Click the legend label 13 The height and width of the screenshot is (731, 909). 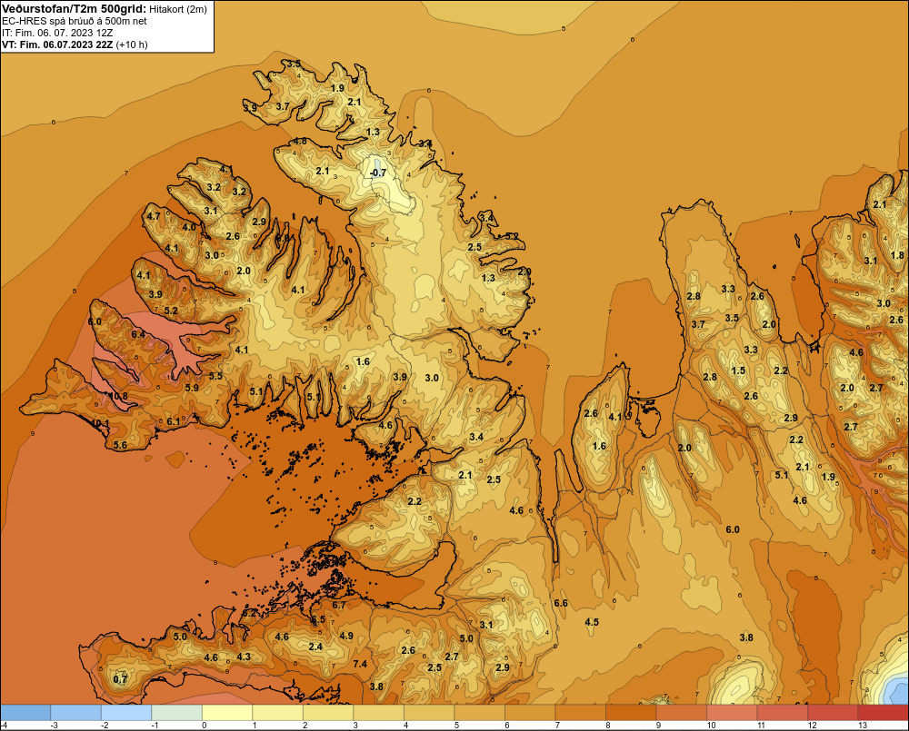[863, 726]
